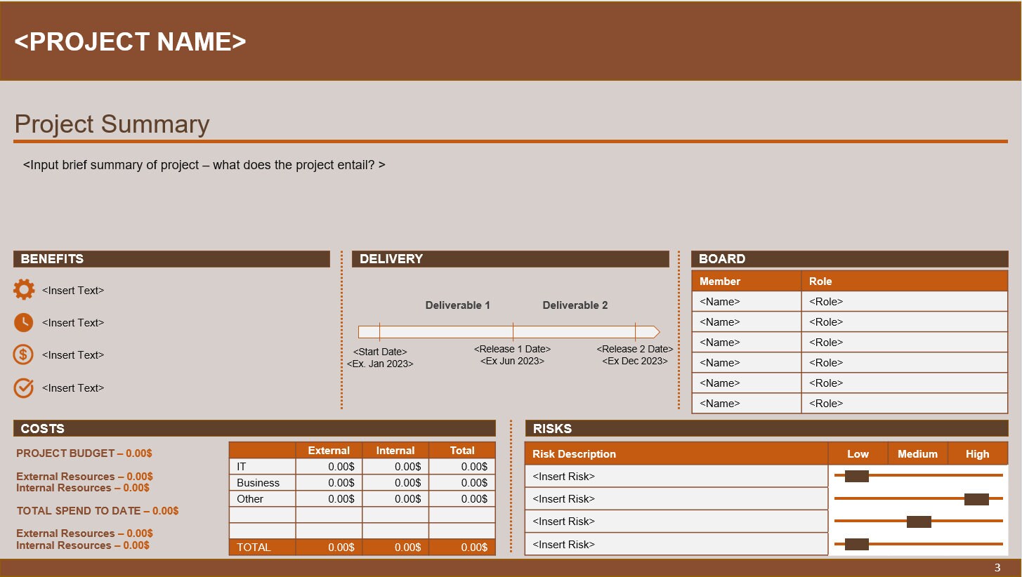Select the gear benefit icon
The height and width of the screenshot is (577, 1022).
(23, 290)
